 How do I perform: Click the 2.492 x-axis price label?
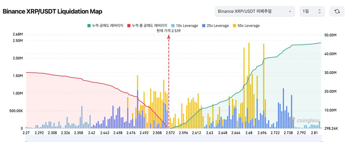point(144,133)
